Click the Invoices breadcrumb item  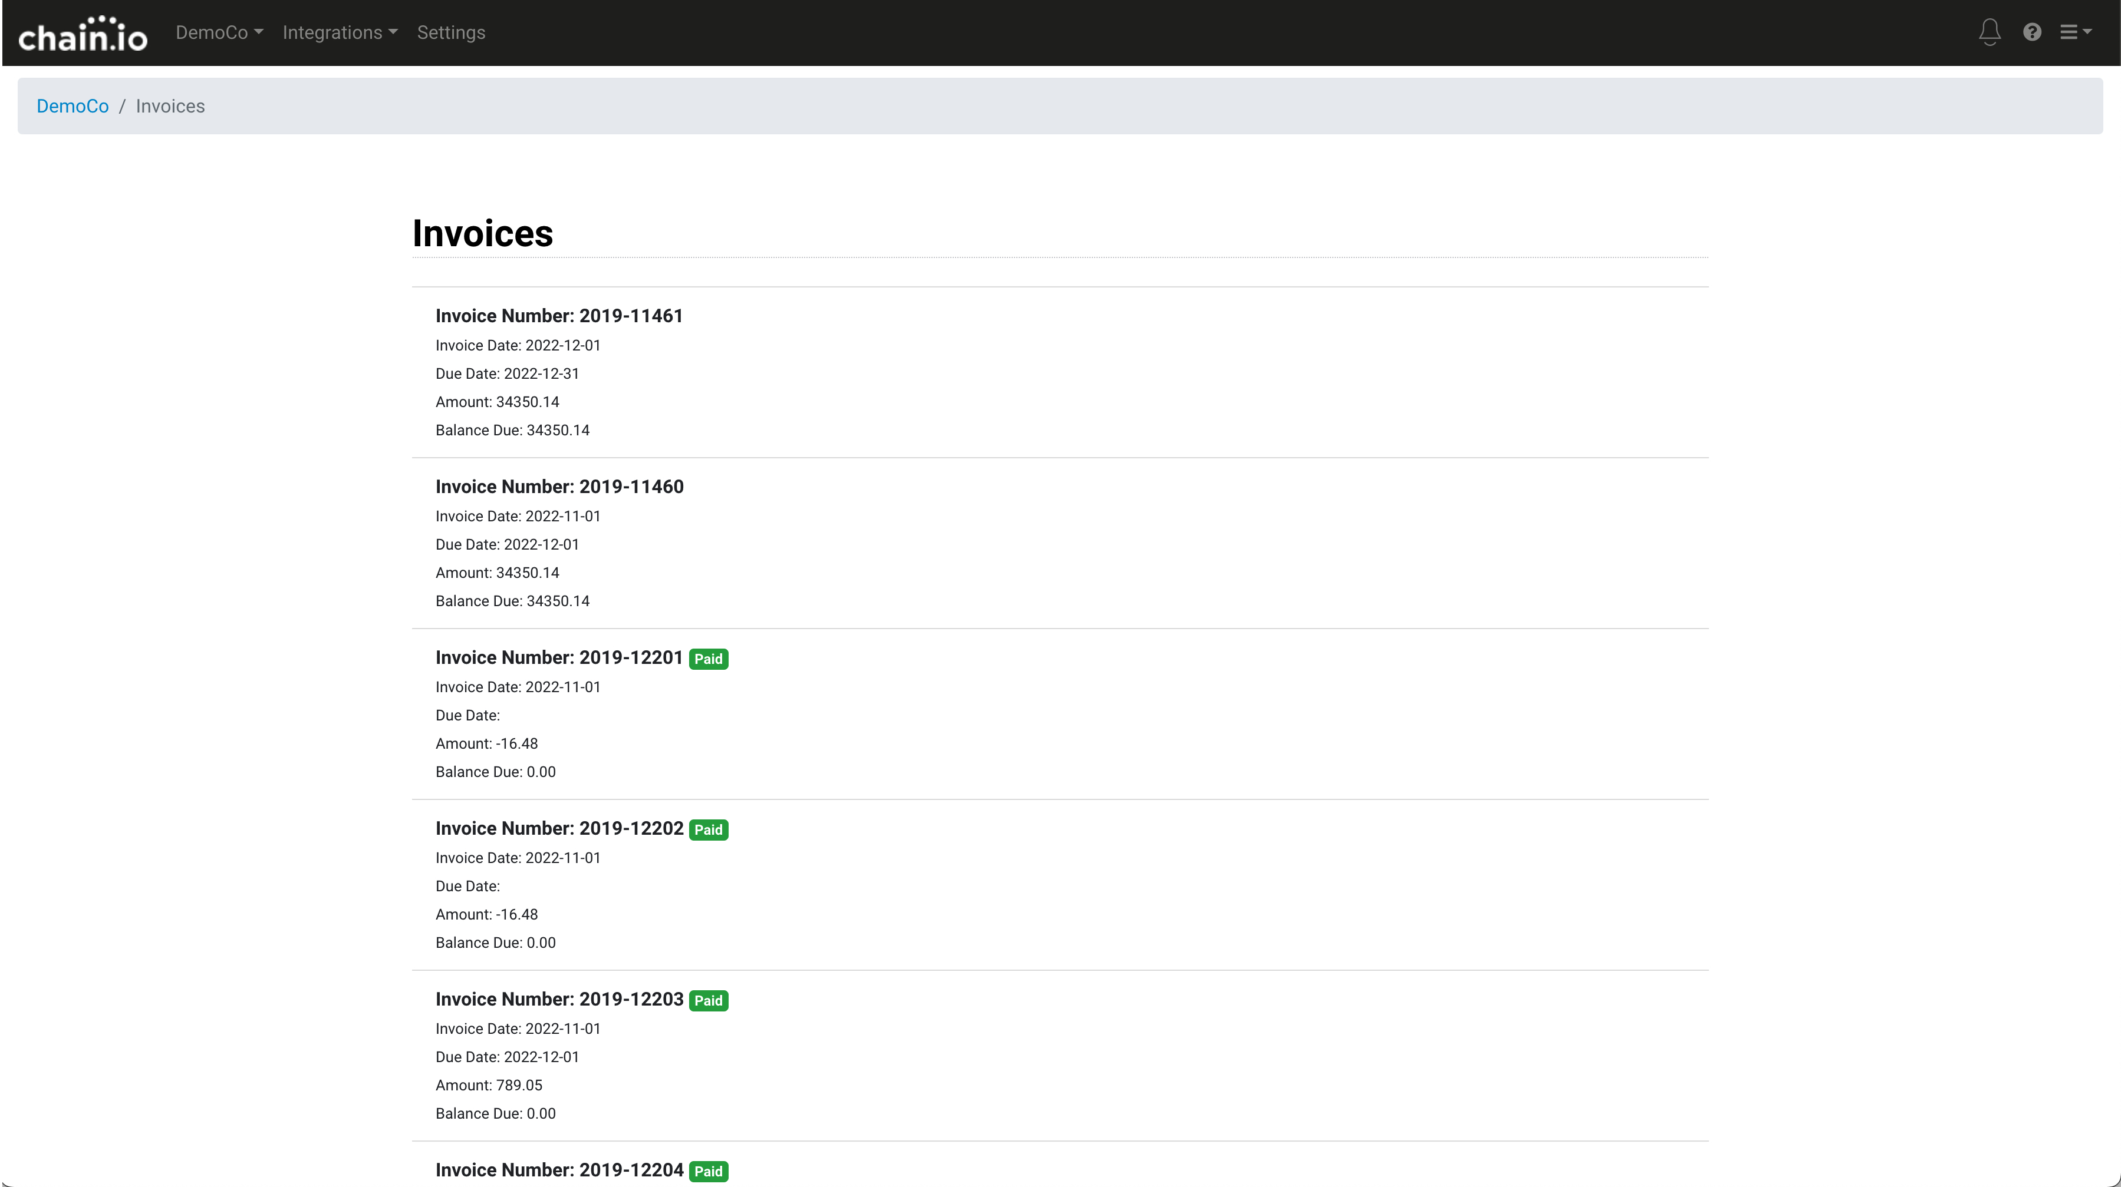170,106
